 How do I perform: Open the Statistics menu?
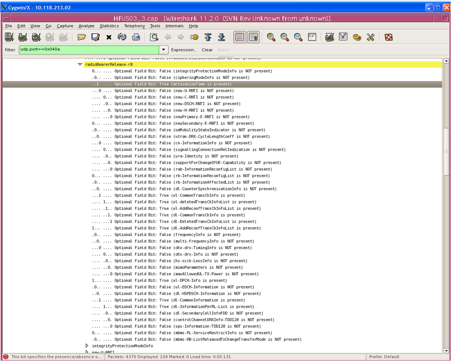pos(109,26)
